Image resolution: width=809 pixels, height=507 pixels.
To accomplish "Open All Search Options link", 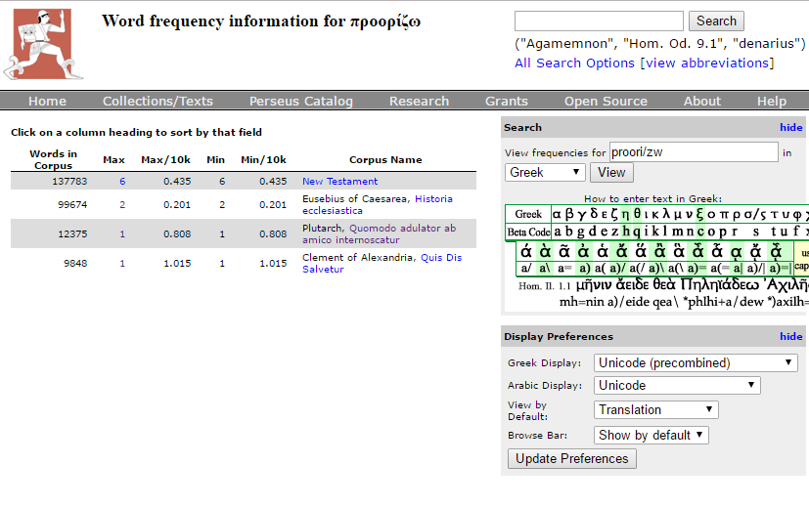I will [574, 63].
